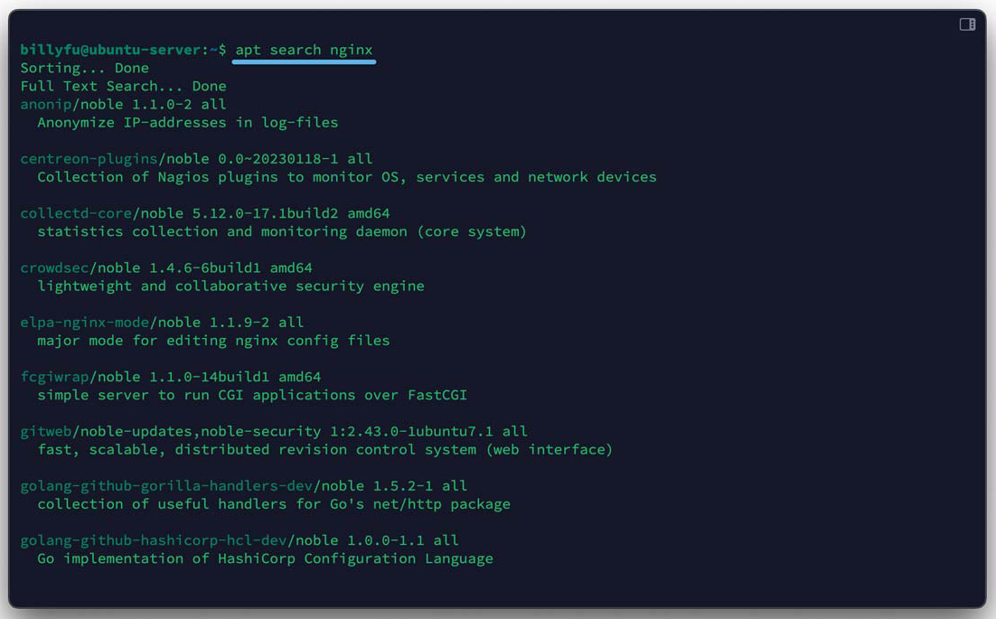Click the 'Go implementation of HashiCorp' description
Image resolution: width=996 pixels, height=619 pixels.
265,558
